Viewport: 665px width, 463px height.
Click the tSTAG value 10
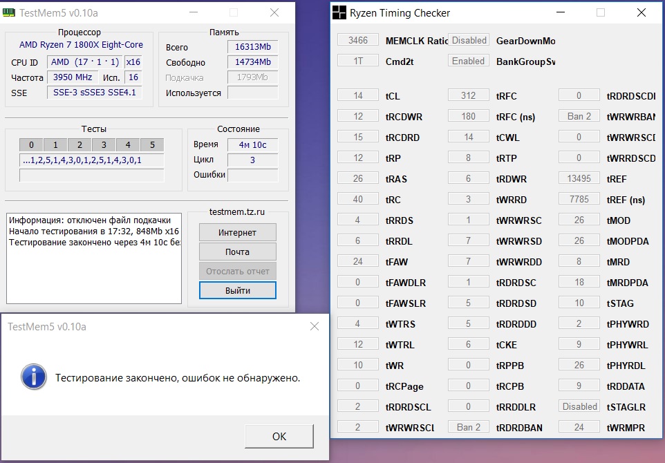(579, 303)
